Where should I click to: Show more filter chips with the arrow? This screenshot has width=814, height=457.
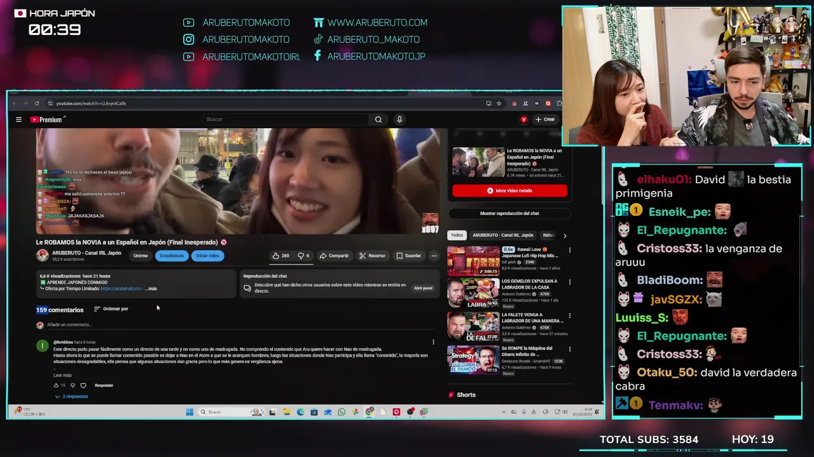(x=565, y=235)
